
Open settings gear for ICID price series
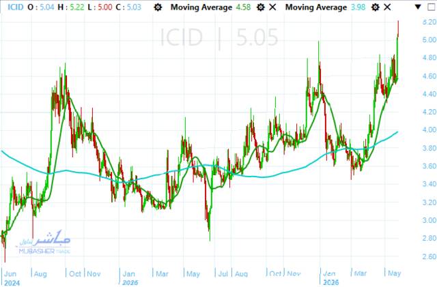coord(158,7)
